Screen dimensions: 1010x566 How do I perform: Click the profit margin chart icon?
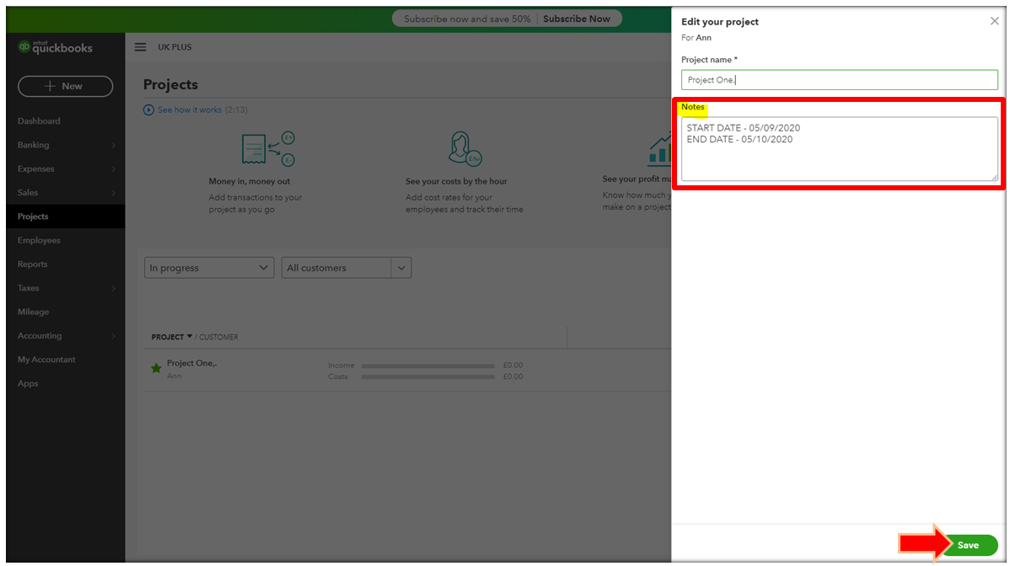660,148
